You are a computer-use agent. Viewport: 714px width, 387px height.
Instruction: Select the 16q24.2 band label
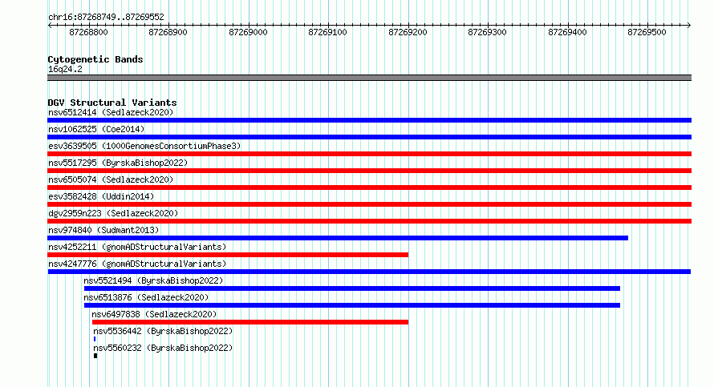pyautogui.click(x=65, y=69)
